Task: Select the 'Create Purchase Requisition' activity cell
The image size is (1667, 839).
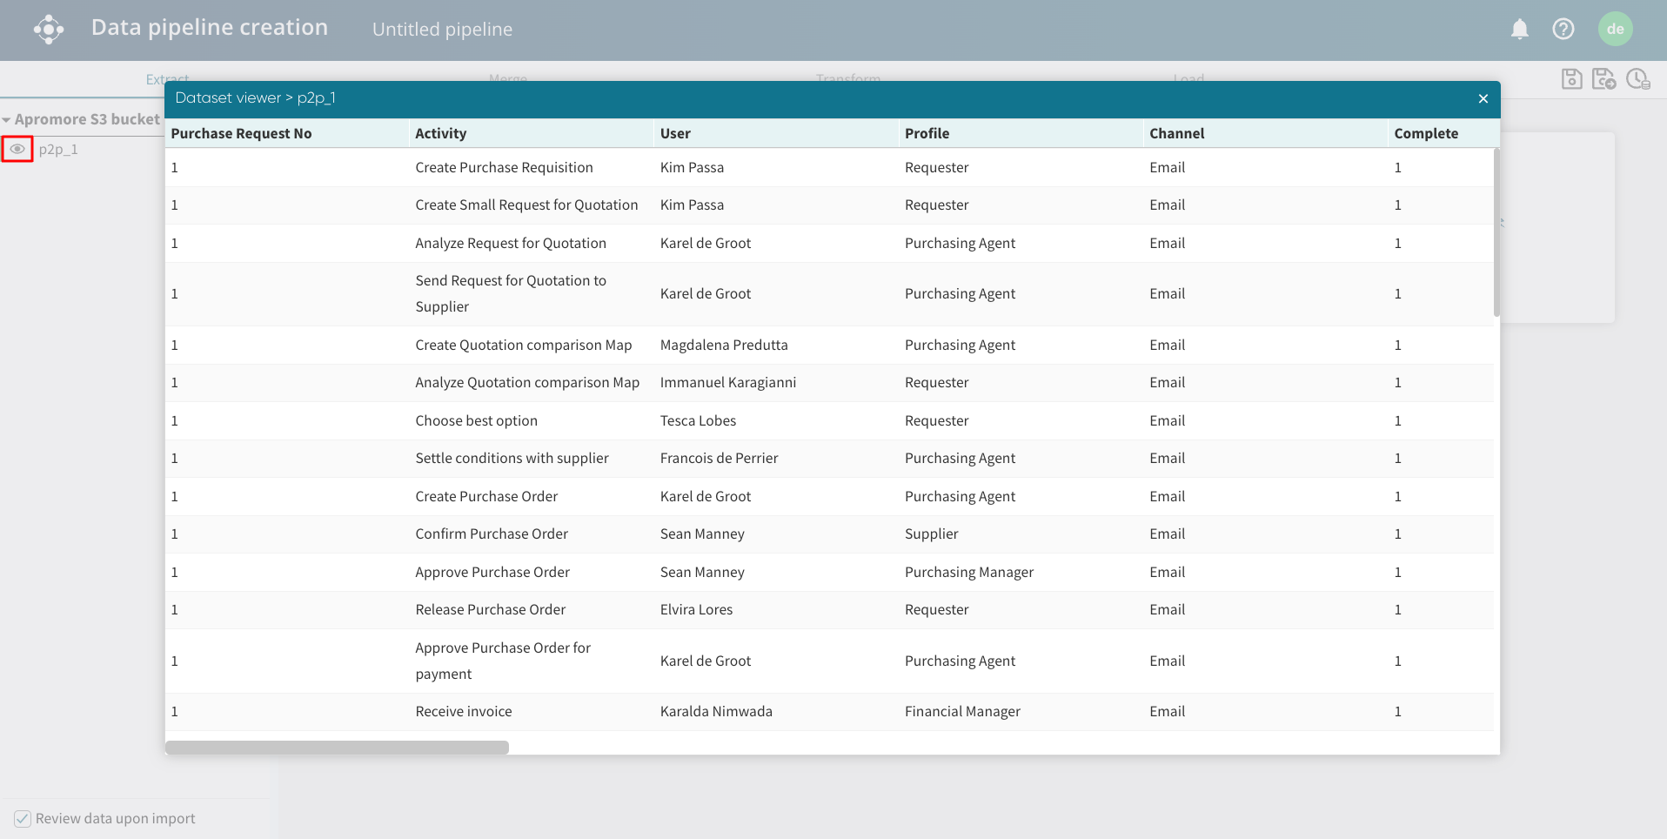Action: click(504, 168)
